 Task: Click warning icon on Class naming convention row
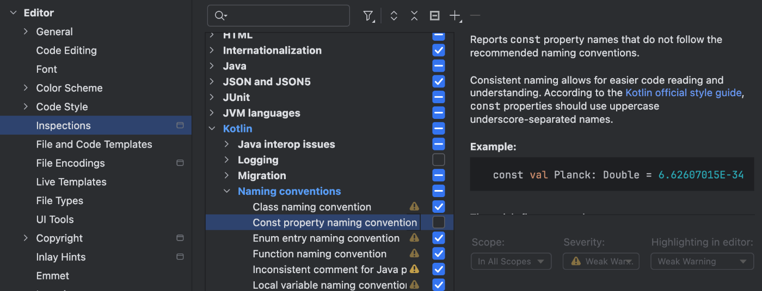[414, 206]
